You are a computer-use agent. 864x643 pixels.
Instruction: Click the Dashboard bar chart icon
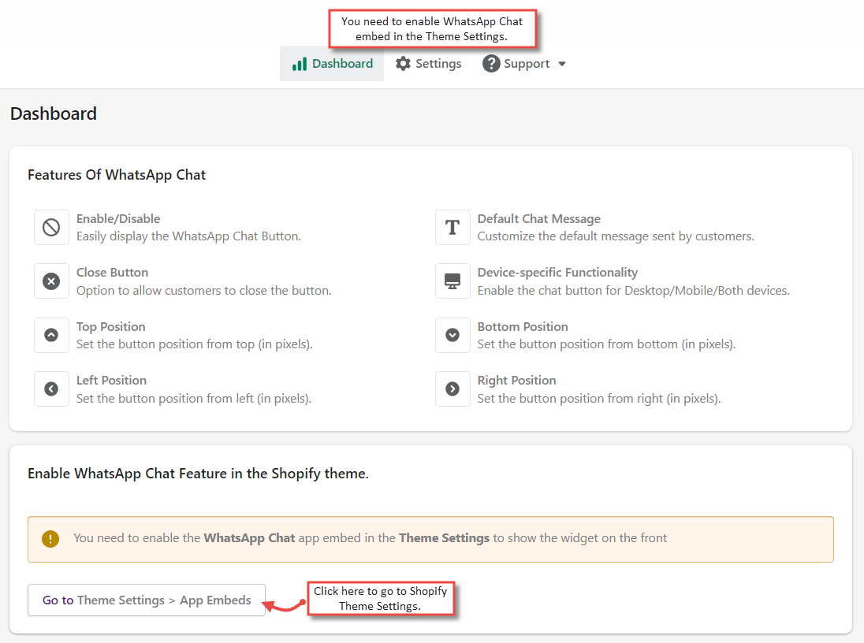point(300,64)
